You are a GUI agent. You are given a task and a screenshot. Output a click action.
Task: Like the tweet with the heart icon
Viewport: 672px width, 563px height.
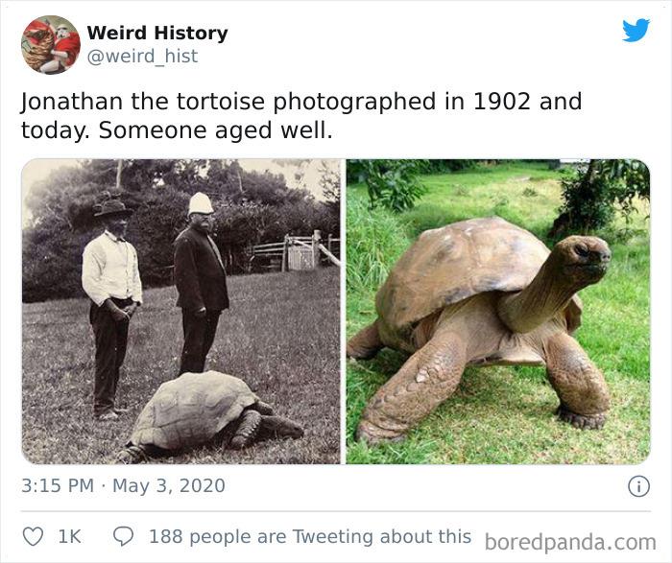pyautogui.click(x=33, y=537)
